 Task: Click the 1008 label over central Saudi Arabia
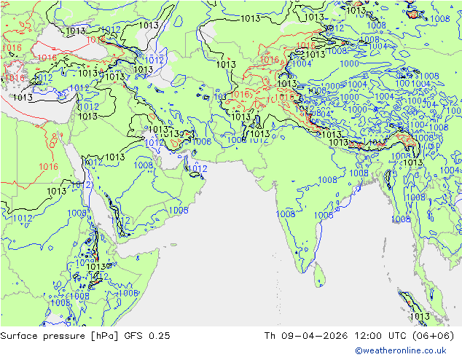[144, 165]
